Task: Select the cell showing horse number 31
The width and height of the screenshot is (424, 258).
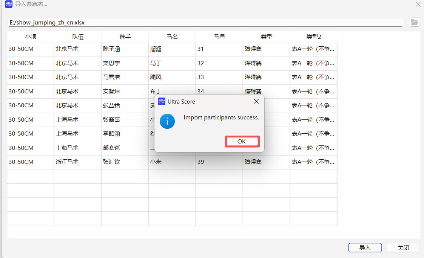Action: click(219, 49)
